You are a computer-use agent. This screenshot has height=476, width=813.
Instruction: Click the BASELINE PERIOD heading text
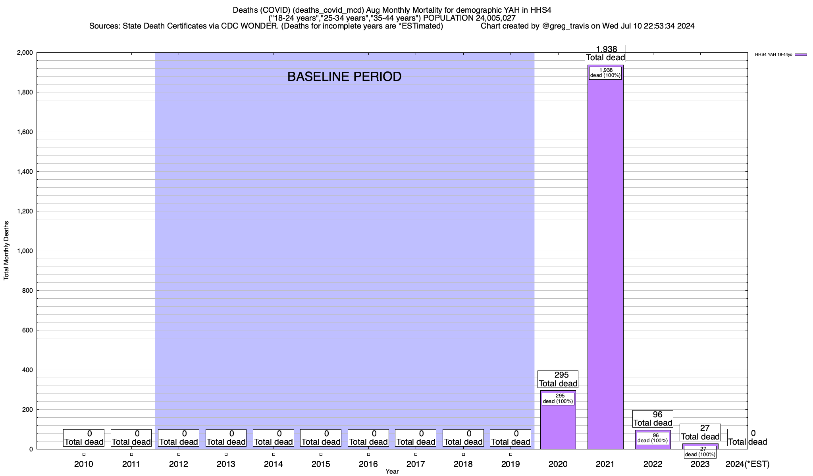pos(344,77)
